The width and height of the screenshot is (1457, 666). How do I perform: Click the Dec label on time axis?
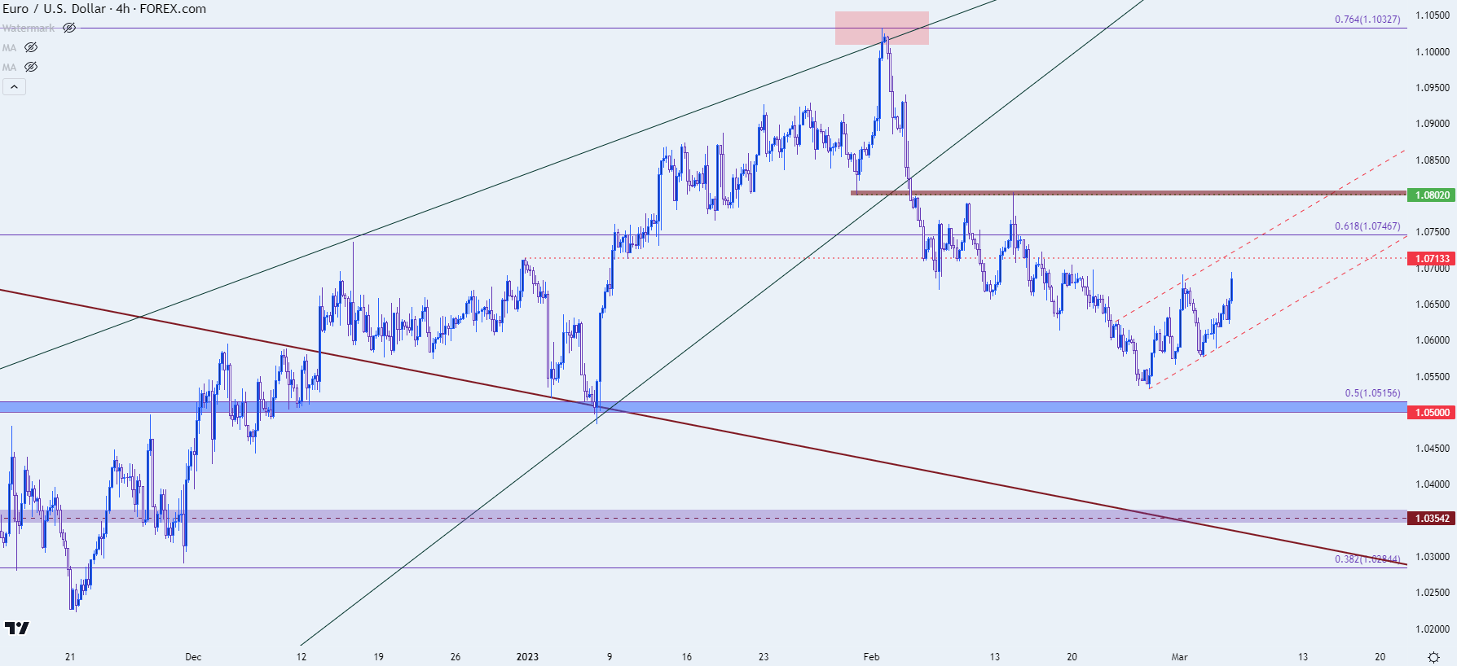click(x=193, y=657)
